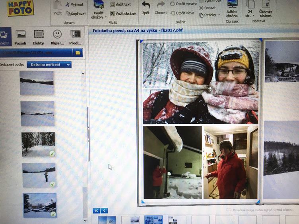This screenshot has height=224, width=299.
Task: Select the top snowy village photo on right page
Action: [x=282, y=61]
